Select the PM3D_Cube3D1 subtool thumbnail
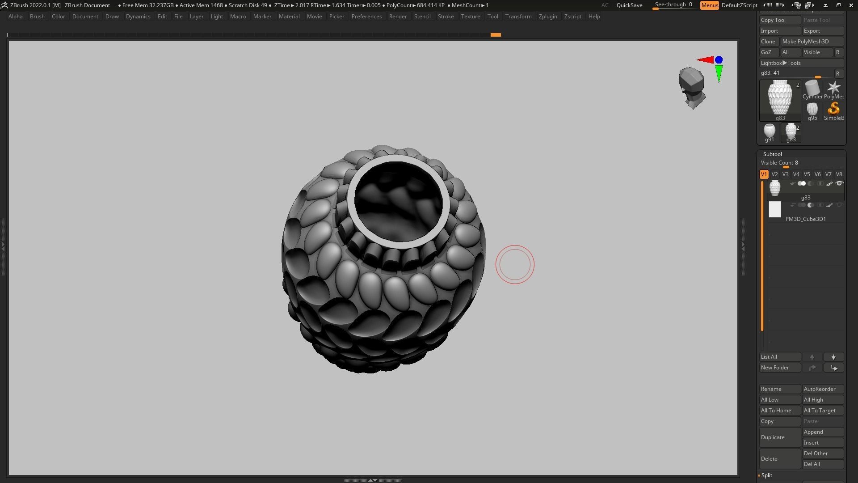 [774, 210]
